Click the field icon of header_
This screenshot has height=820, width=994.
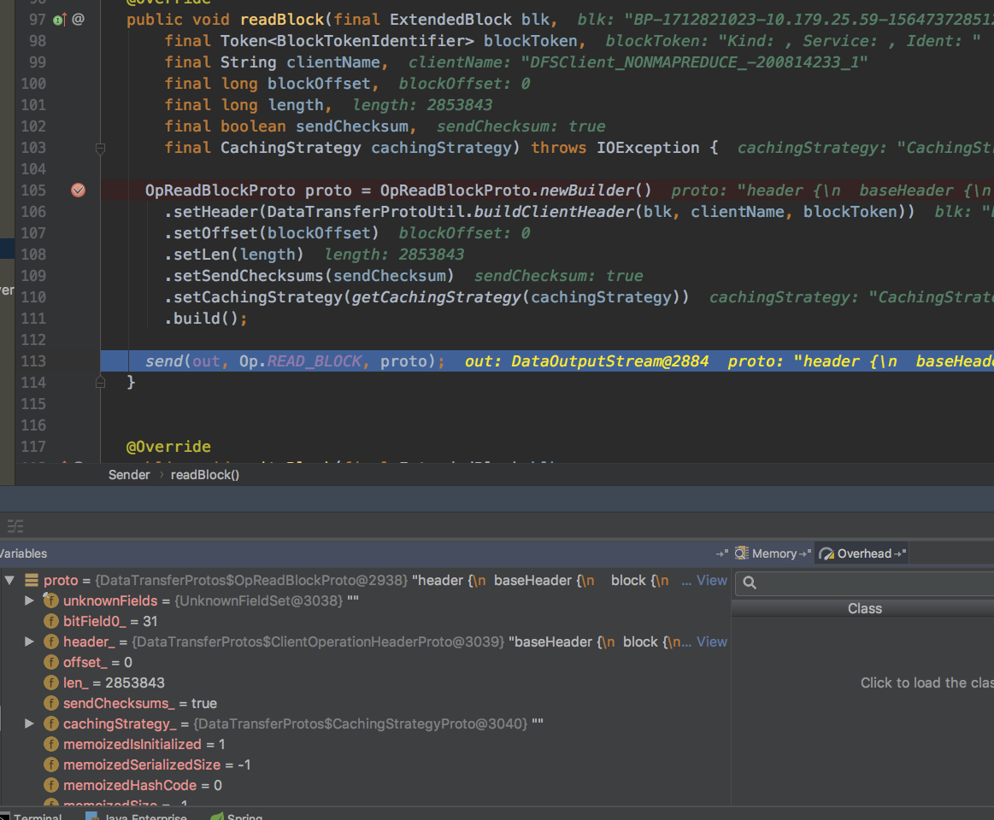click(x=50, y=641)
